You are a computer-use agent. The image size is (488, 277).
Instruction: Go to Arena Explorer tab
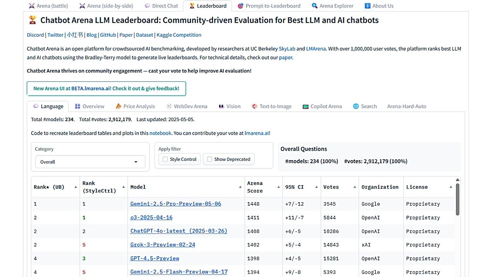click(333, 6)
